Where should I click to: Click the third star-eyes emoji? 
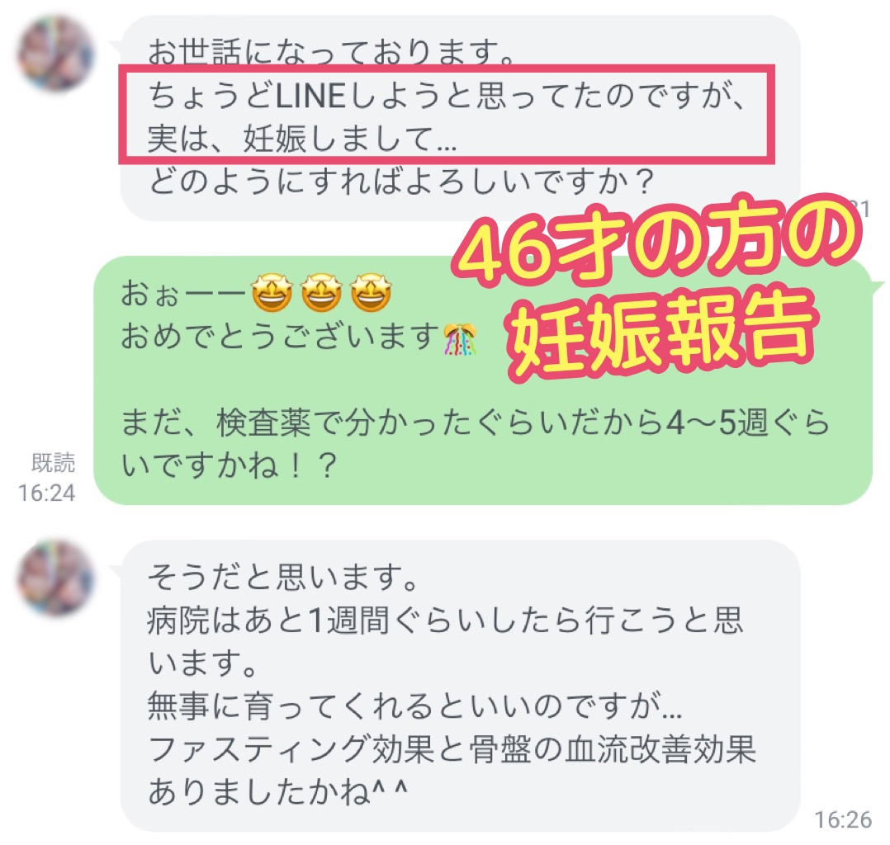point(371,293)
